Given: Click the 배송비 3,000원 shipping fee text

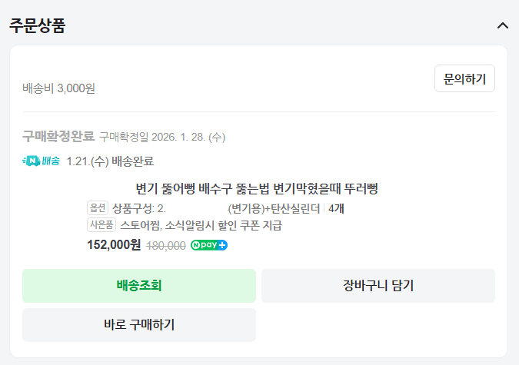Looking at the screenshot, I should point(58,88).
